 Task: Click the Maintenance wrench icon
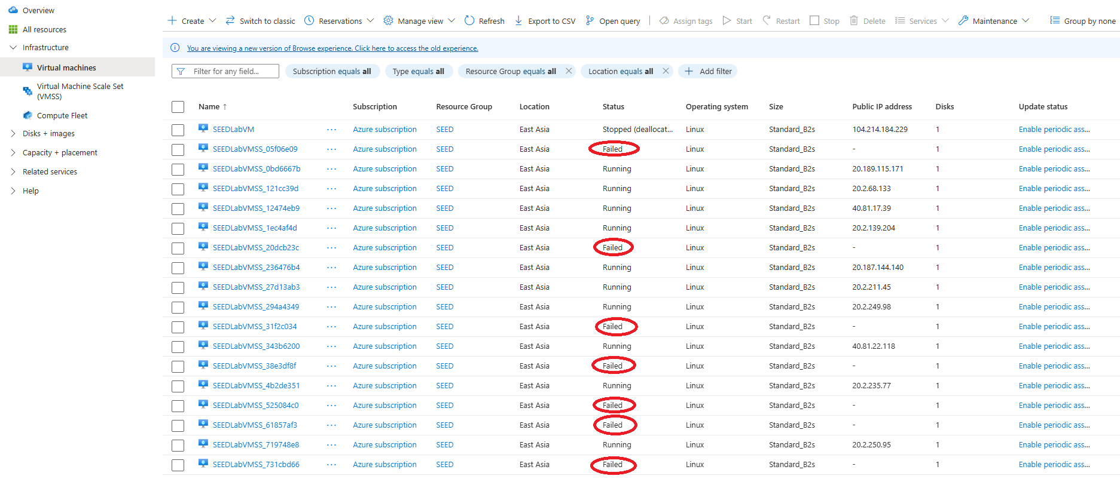click(x=963, y=20)
